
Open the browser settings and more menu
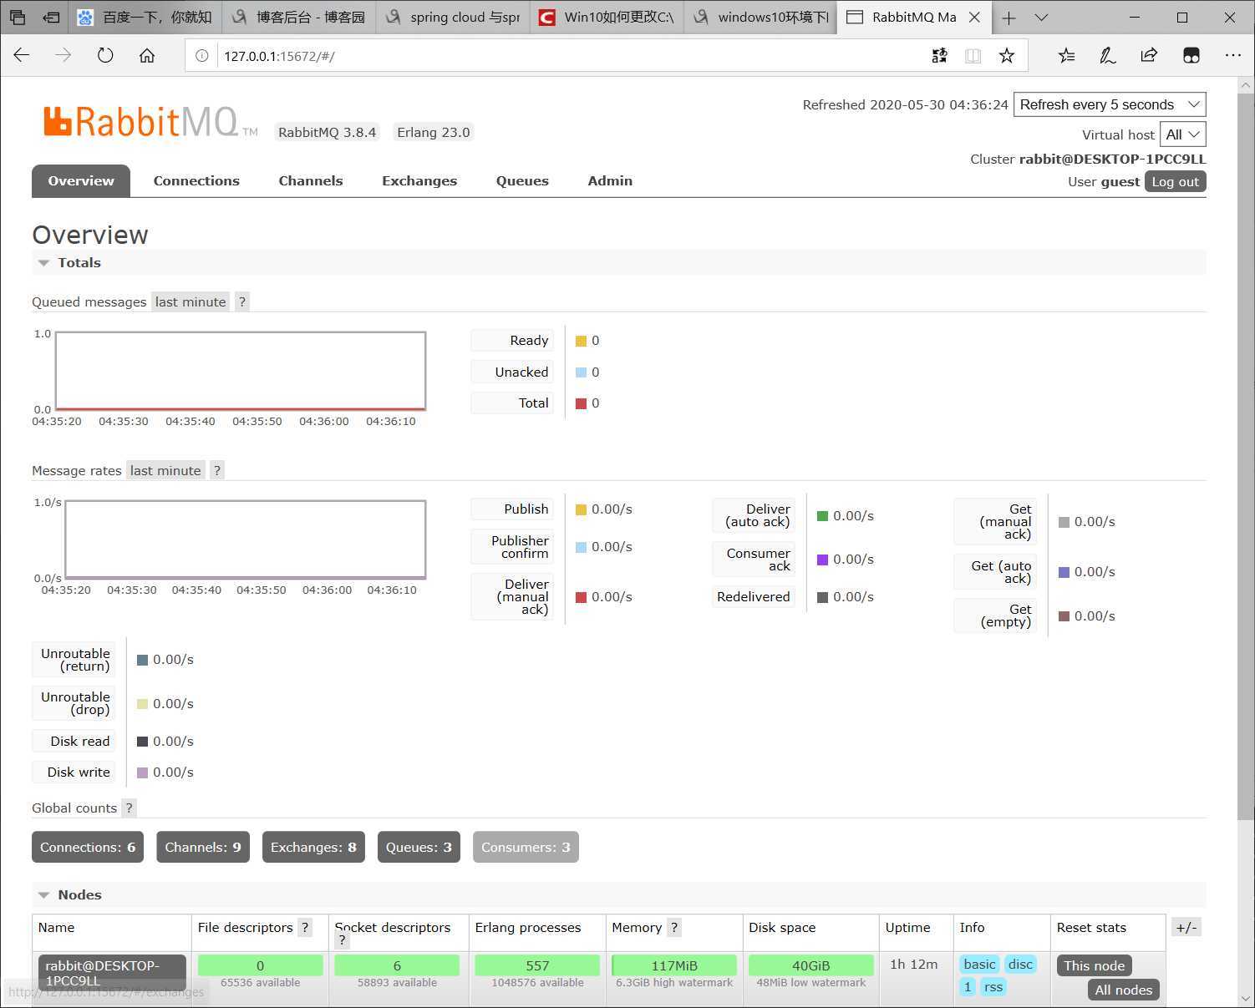click(x=1233, y=56)
